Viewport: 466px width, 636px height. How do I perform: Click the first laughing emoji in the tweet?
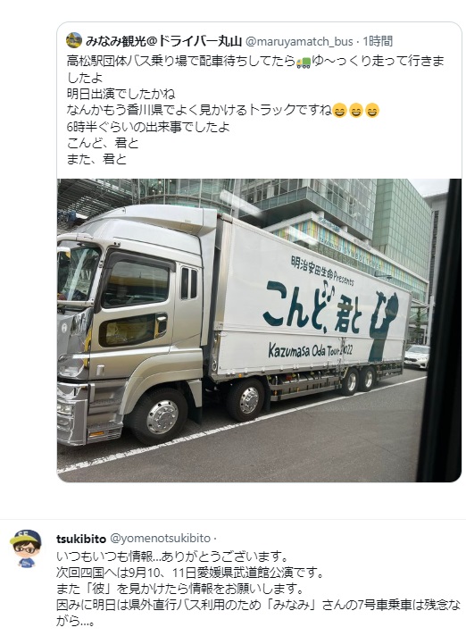tap(339, 111)
